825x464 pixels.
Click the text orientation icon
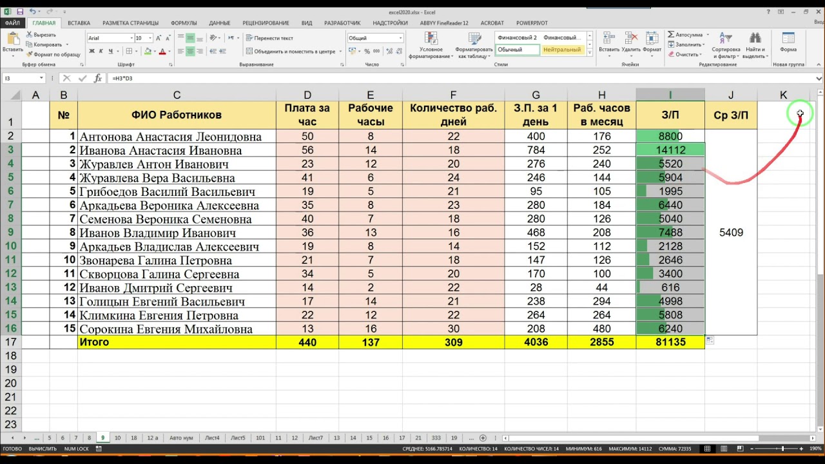coord(214,38)
